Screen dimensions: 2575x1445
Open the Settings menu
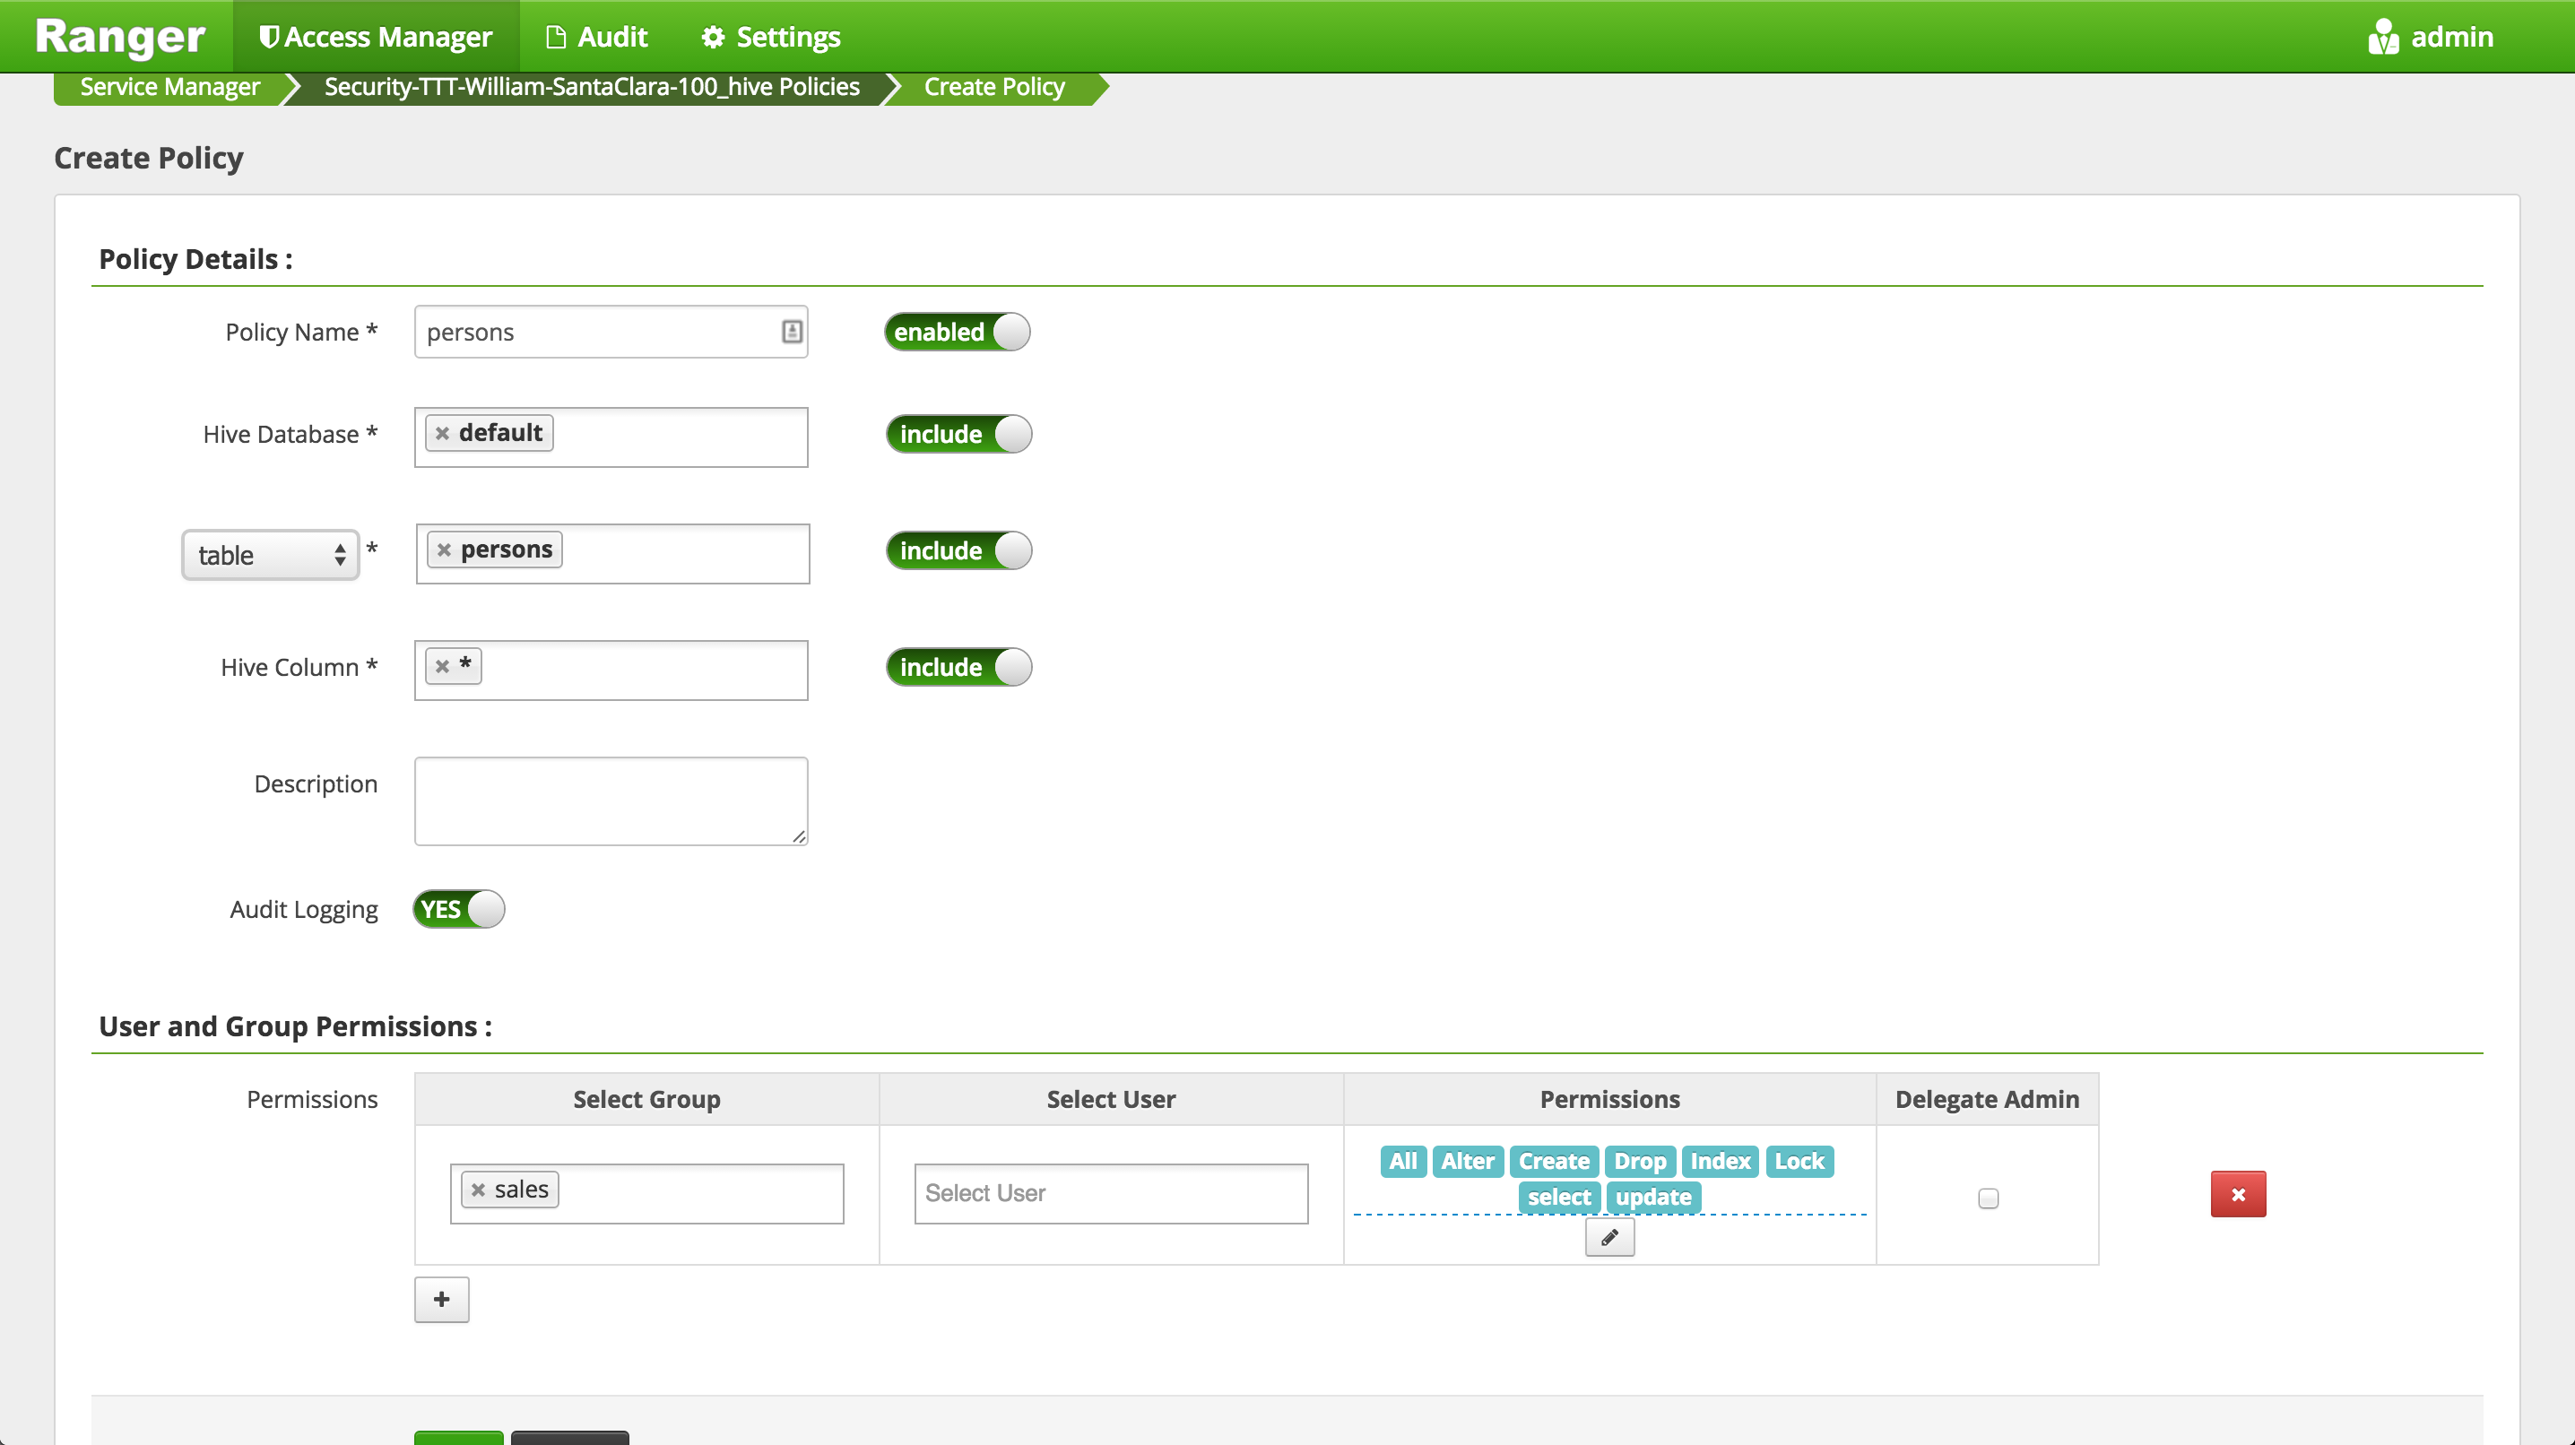tap(771, 37)
